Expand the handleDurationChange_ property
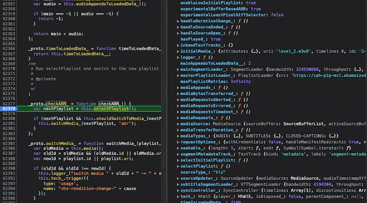 178,21
